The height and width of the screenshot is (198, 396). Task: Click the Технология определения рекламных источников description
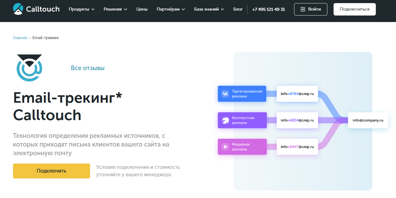click(91, 144)
